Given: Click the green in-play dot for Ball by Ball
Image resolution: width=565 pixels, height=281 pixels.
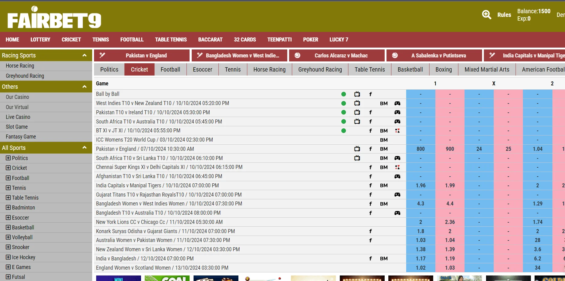Looking at the screenshot, I should pyautogui.click(x=343, y=94).
